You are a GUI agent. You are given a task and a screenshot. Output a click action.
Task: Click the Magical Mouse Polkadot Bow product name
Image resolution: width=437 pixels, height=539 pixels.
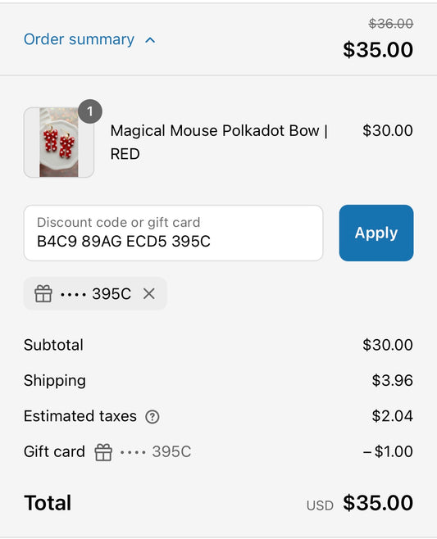[x=219, y=143]
